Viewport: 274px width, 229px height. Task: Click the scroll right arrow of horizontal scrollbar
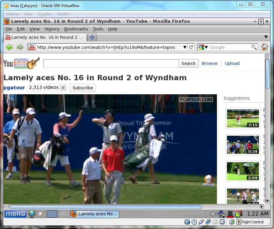[262, 207]
